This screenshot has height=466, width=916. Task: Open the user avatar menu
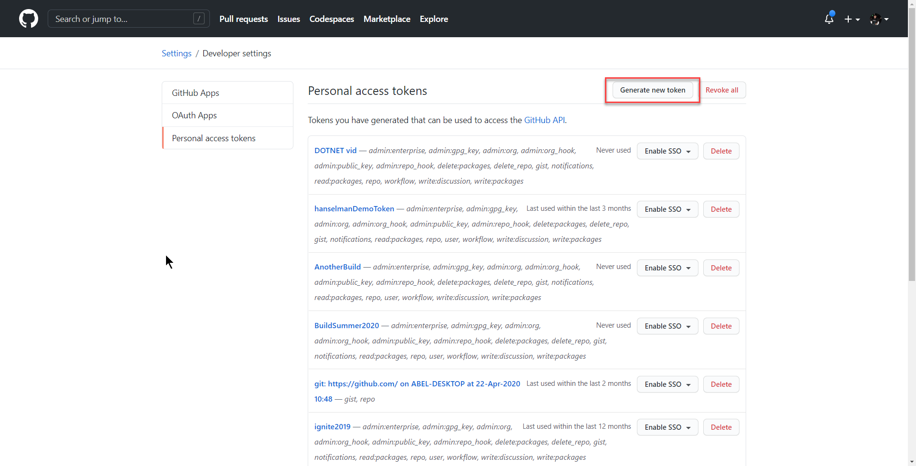point(879,19)
